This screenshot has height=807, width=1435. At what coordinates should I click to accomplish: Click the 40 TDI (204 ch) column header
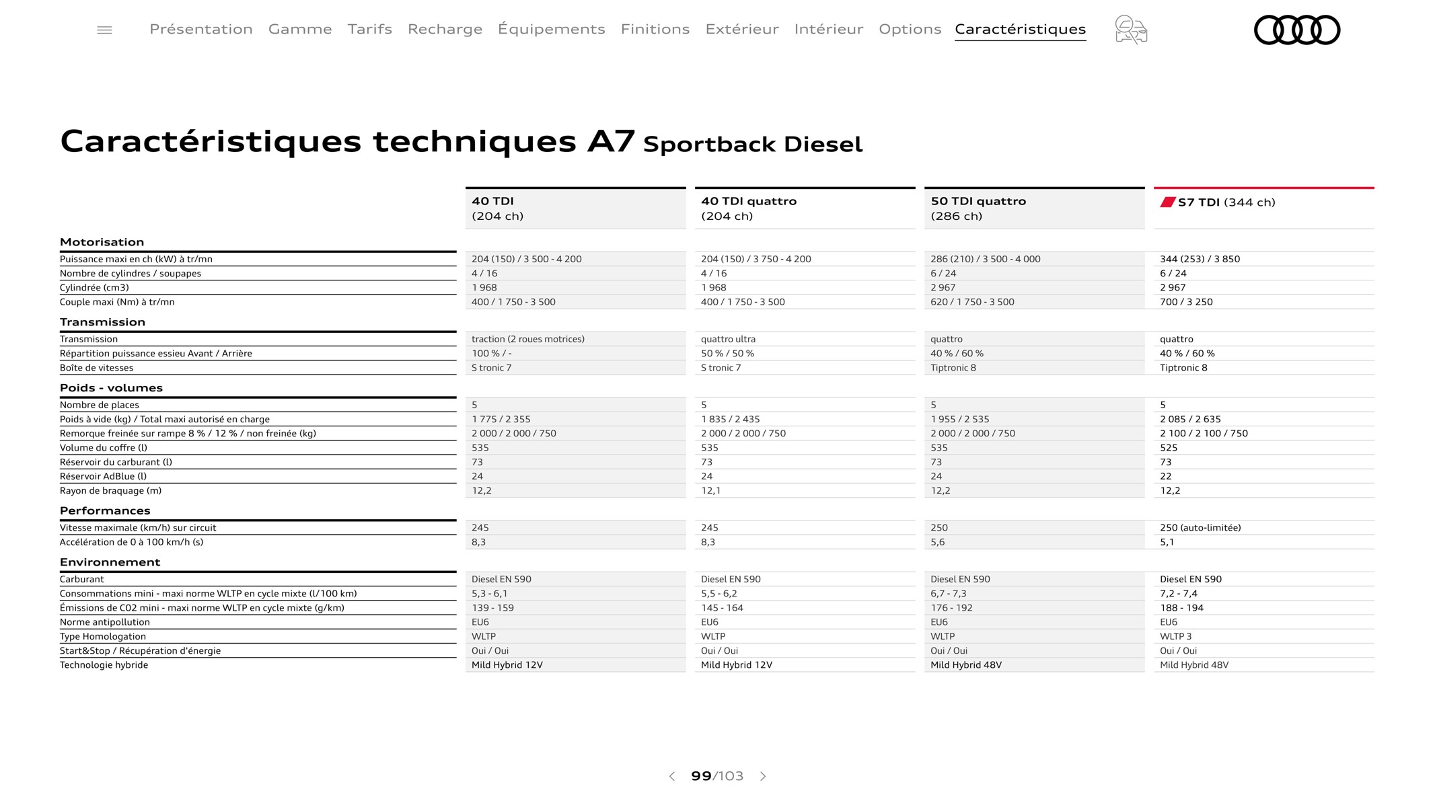click(x=575, y=208)
